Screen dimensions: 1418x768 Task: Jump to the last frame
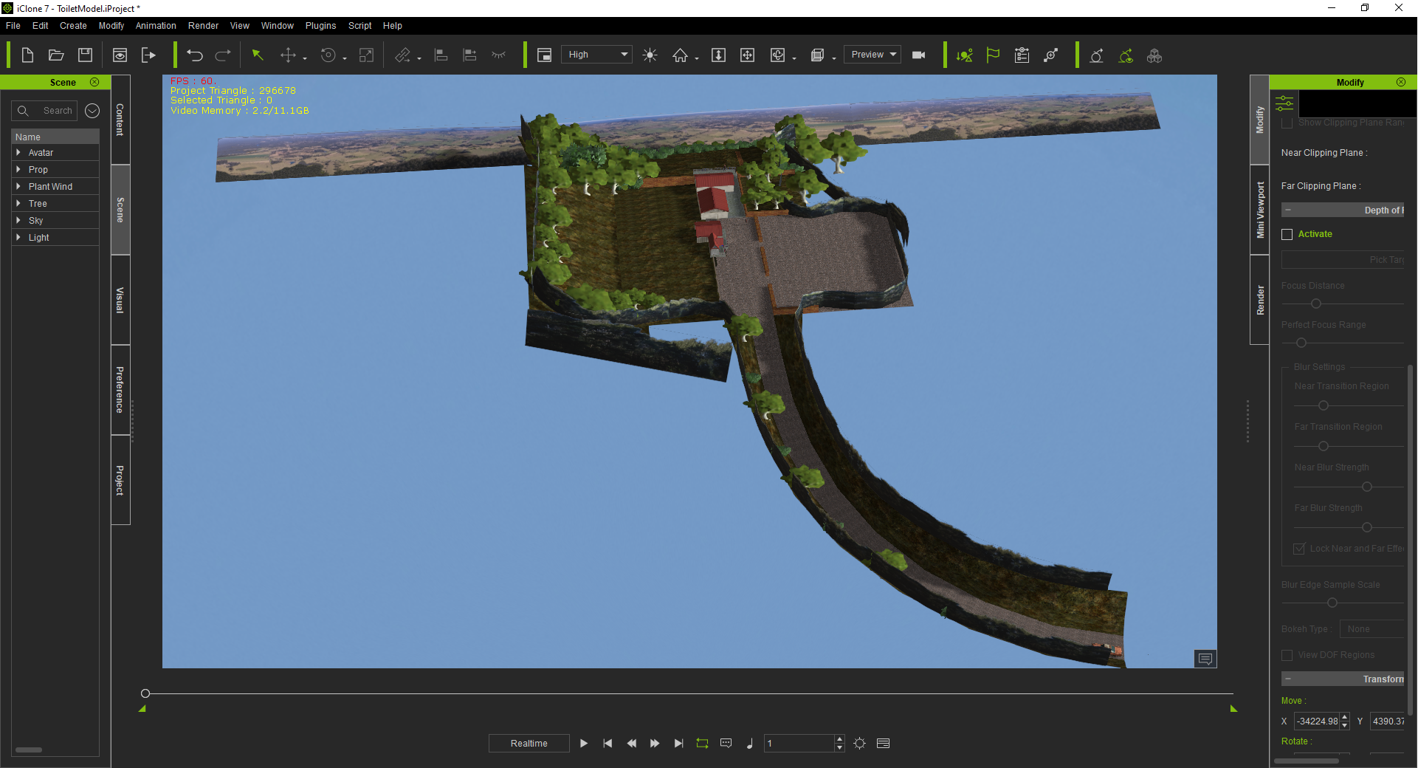[678, 744]
